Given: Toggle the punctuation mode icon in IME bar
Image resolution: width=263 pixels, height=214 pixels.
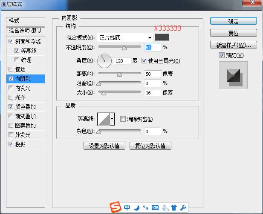Looking at the screenshot, I should 145,208.
